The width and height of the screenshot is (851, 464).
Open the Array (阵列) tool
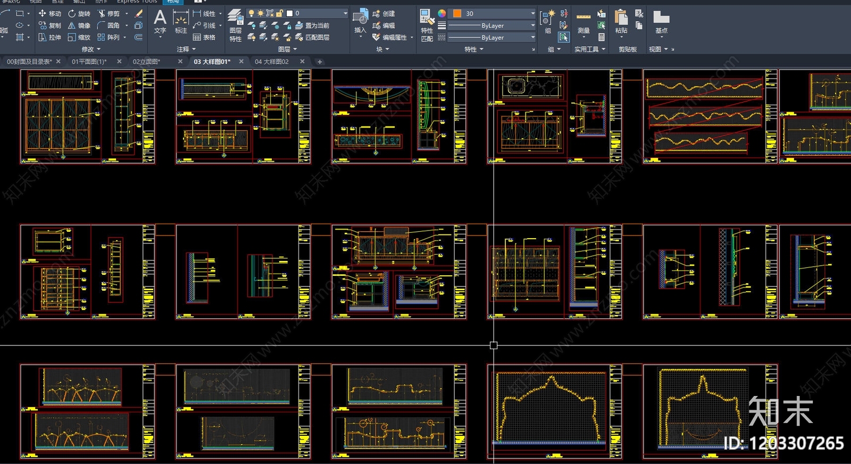click(109, 38)
